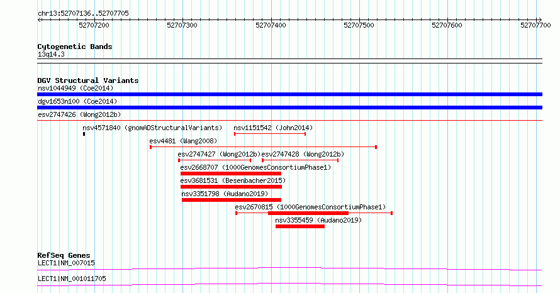Select the 13q14.3 band label

51,54
